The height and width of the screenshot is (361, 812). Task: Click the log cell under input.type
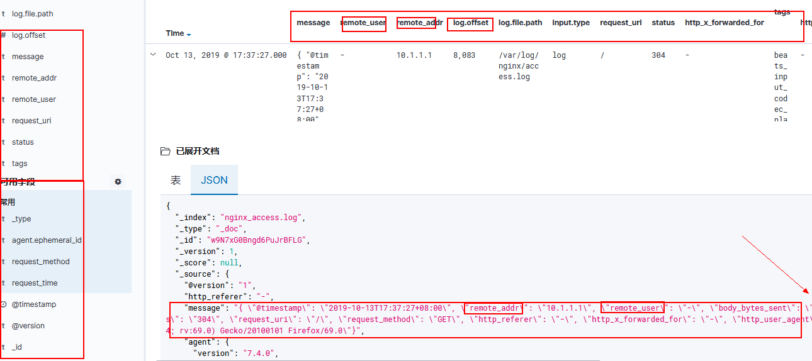point(559,55)
